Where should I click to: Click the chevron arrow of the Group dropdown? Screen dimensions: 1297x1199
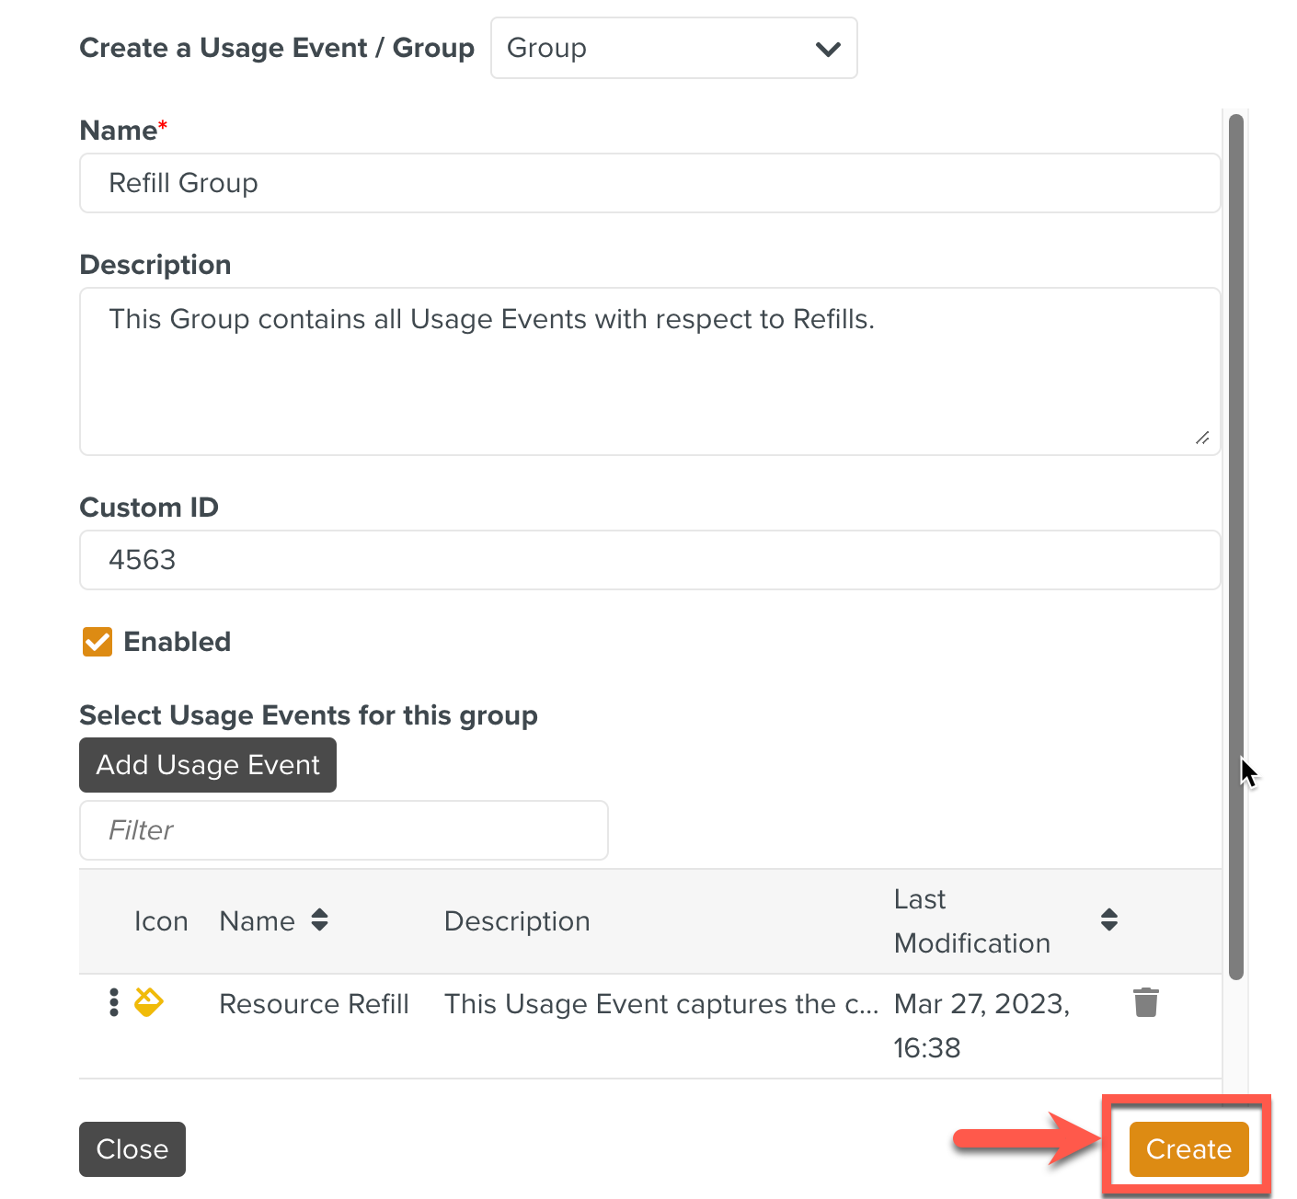828,49
